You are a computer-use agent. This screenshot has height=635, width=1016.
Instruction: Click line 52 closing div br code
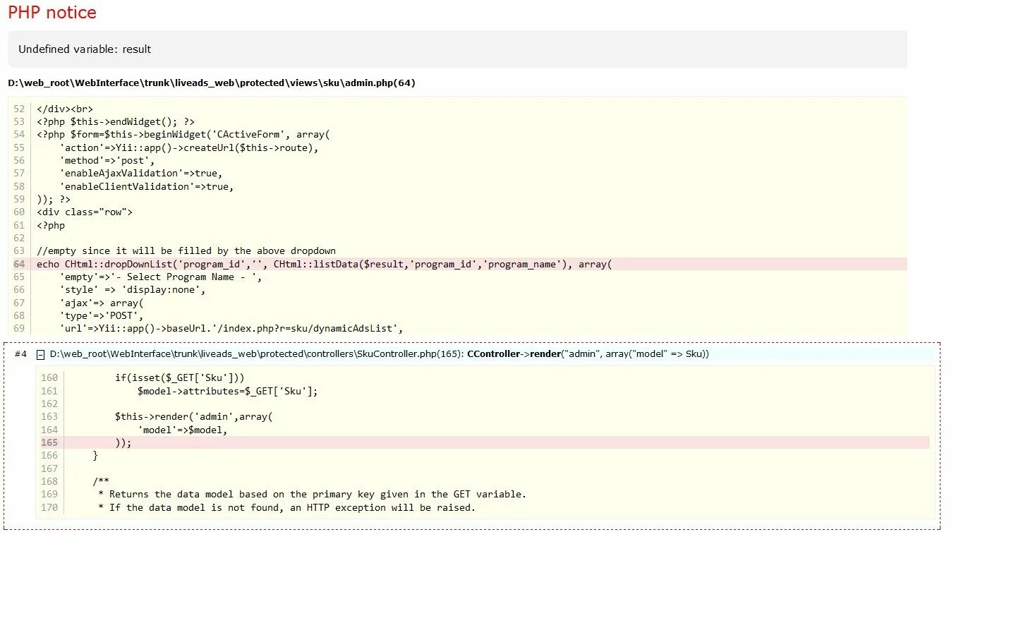[x=65, y=109]
